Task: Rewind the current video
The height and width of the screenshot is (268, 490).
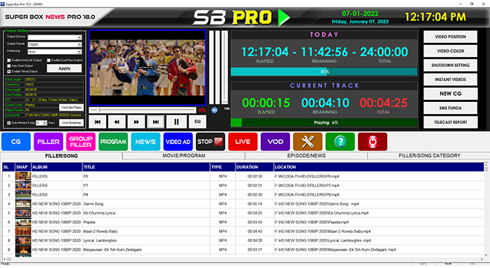Action: (x=117, y=122)
